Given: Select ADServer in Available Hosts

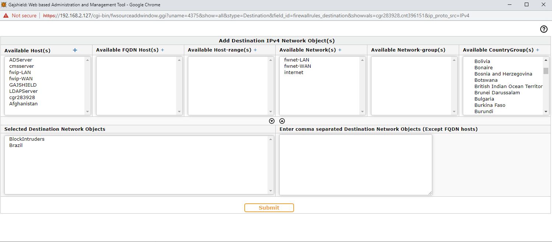Looking at the screenshot, I should pos(21,60).
